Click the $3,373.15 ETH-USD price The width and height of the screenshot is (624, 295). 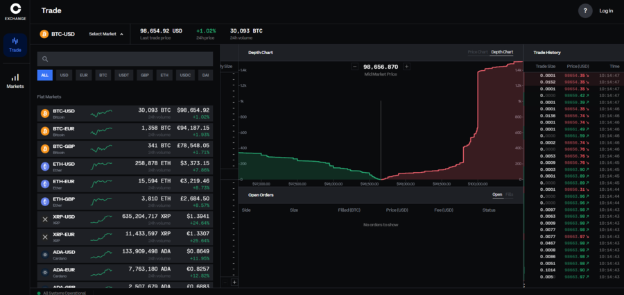[x=195, y=163]
